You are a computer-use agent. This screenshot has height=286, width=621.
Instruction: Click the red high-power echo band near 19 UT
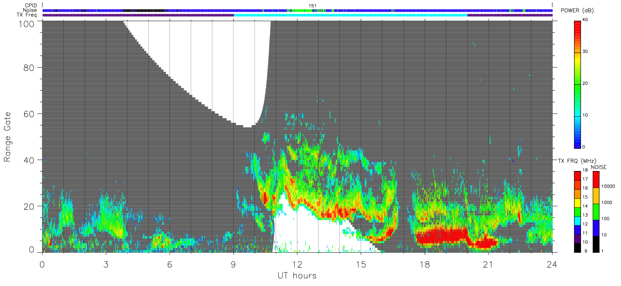pyautogui.click(x=442, y=236)
